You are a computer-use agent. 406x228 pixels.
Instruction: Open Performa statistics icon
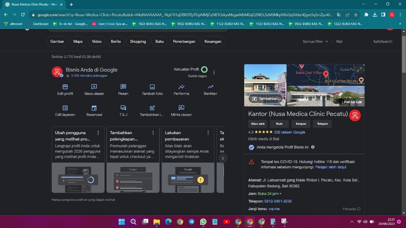(x=181, y=90)
